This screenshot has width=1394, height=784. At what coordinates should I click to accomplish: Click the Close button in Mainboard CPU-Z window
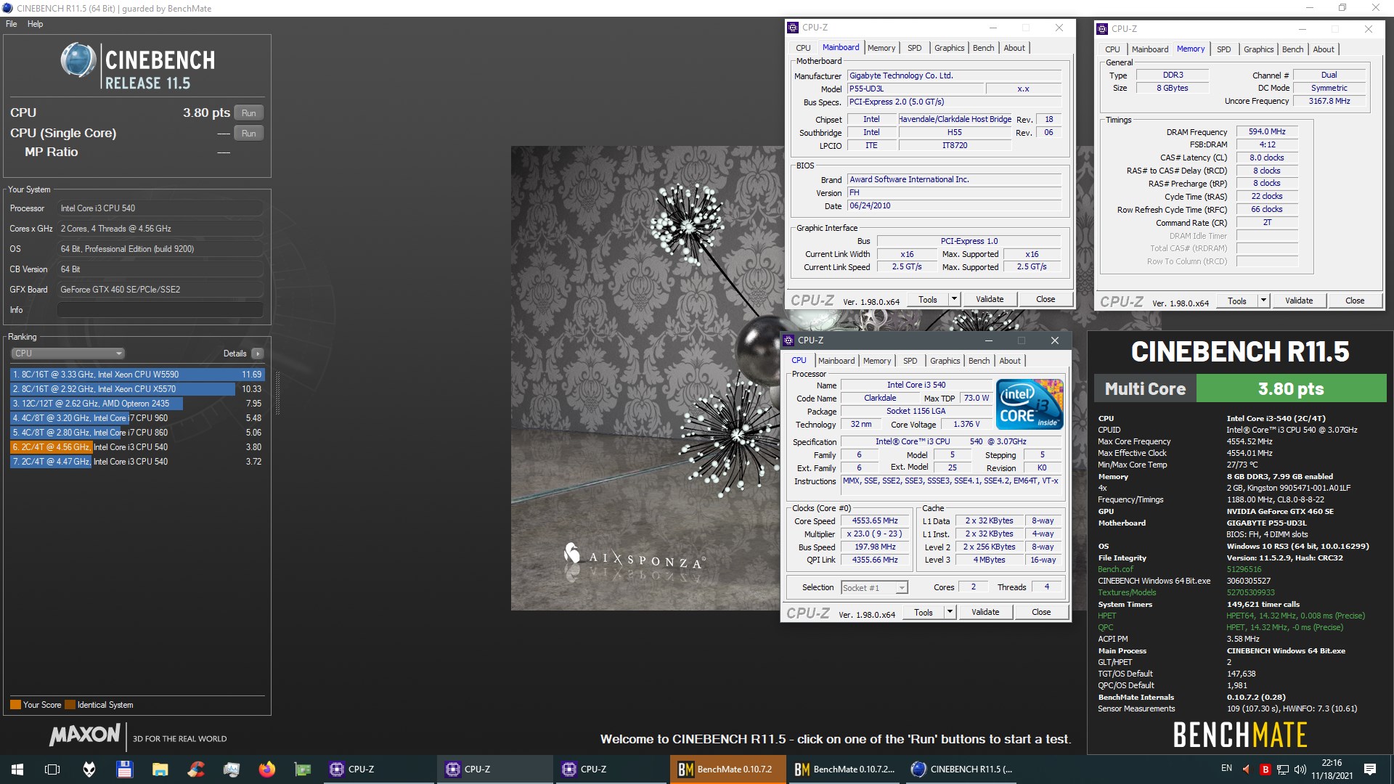pos(1045,299)
